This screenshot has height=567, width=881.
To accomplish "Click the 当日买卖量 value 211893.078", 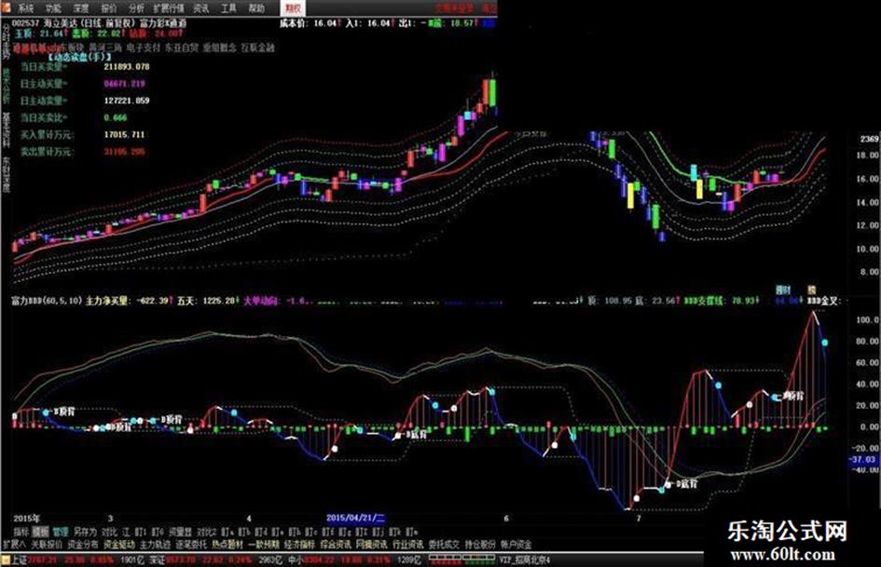I will (x=127, y=67).
